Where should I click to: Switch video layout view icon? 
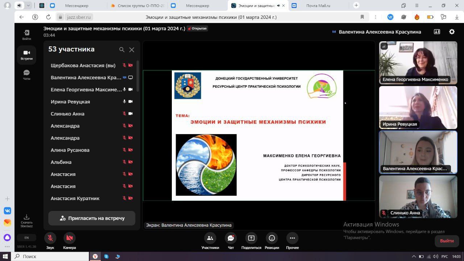tap(437, 32)
